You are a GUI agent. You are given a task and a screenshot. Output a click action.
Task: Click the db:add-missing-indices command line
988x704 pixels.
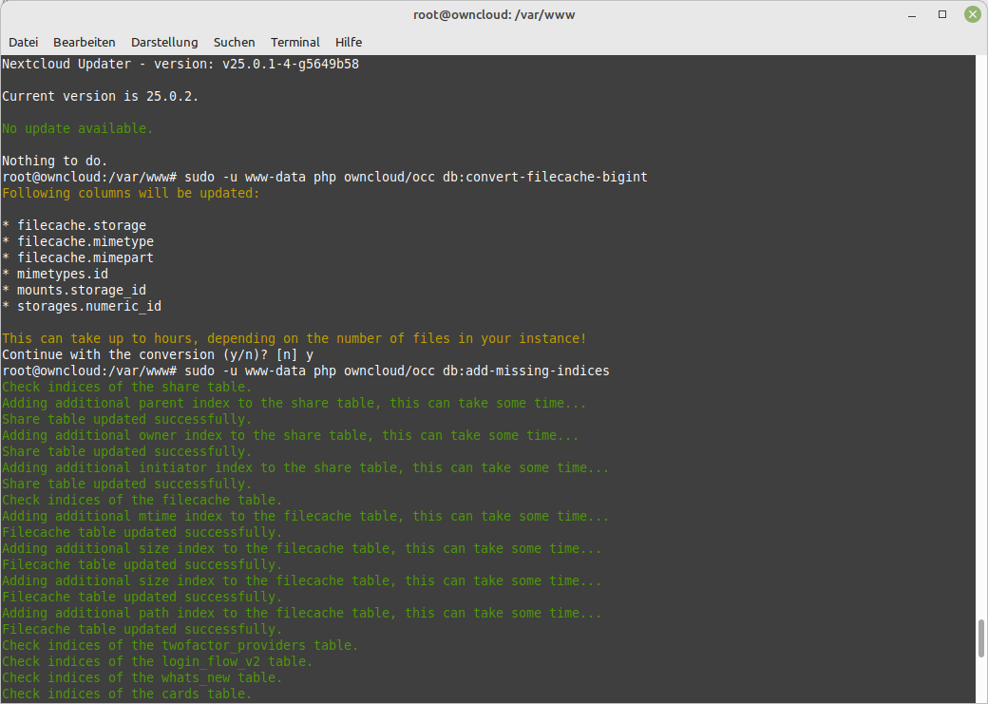pyautogui.click(x=306, y=371)
